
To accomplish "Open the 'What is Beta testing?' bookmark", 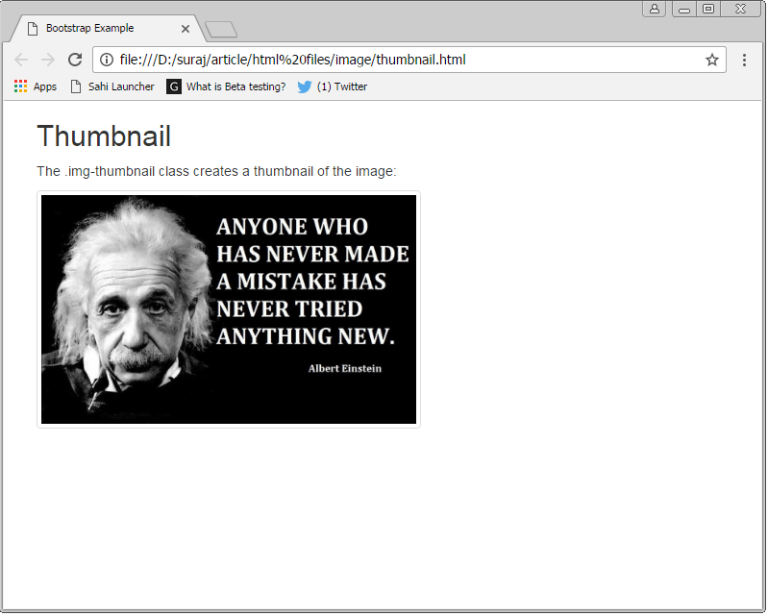I will (x=226, y=86).
